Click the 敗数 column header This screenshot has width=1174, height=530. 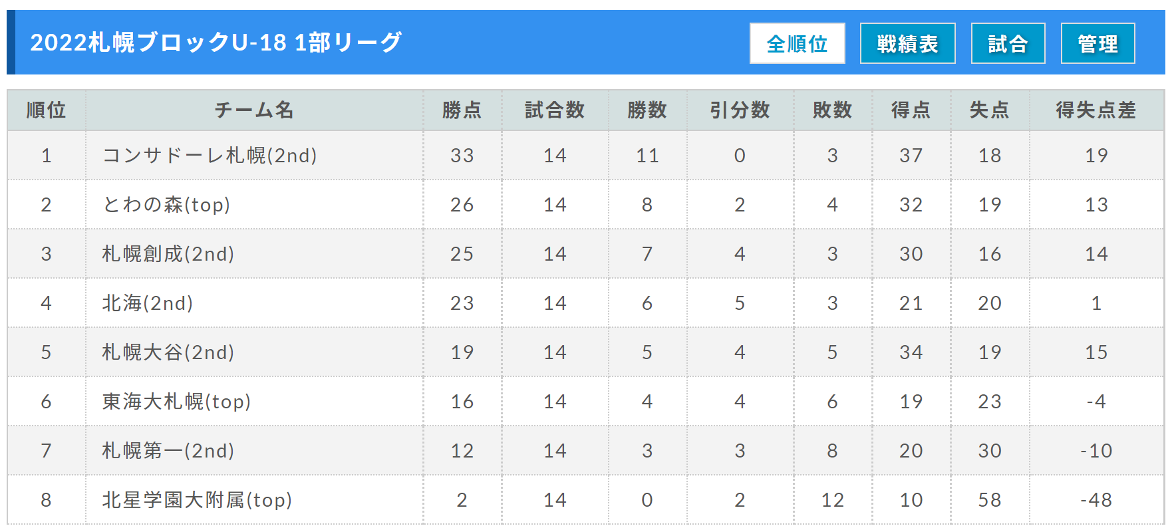pyautogui.click(x=833, y=110)
